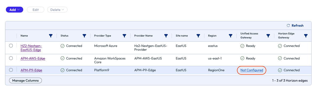Click the Region column header
Image resolution: width=321 pixels, height=99 pixels.
[212, 36]
